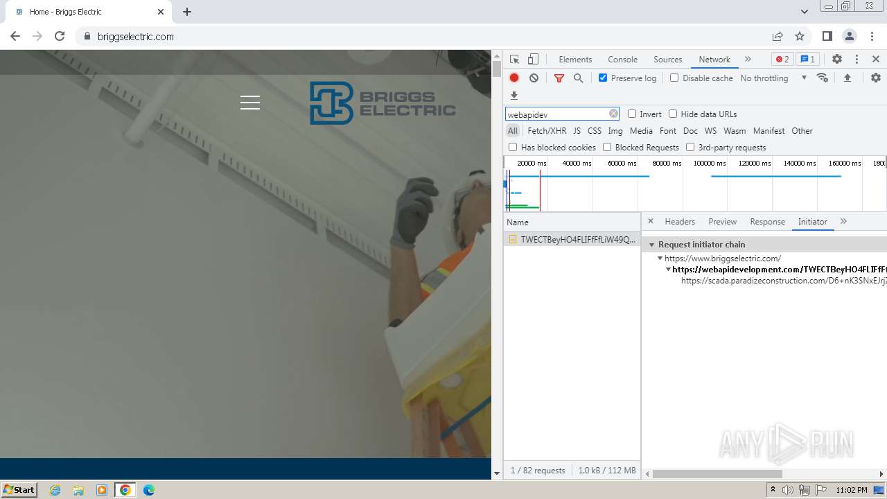Check Blocked Requests option
Viewport: 887px width, 499px height.
tap(607, 147)
